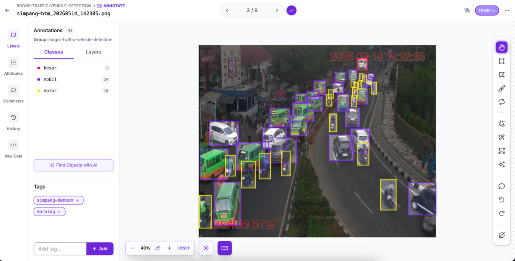Toggle the zoom lock icon
The height and width of the screenshot is (261, 515).
point(158,248)
